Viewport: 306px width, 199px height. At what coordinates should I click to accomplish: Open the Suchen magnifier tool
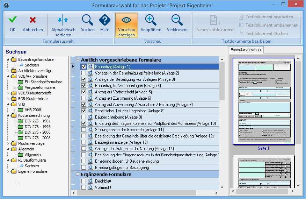tap(88, 23)
